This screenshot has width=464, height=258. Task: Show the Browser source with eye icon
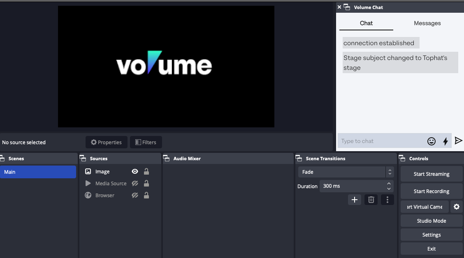[x=135, y=195]
